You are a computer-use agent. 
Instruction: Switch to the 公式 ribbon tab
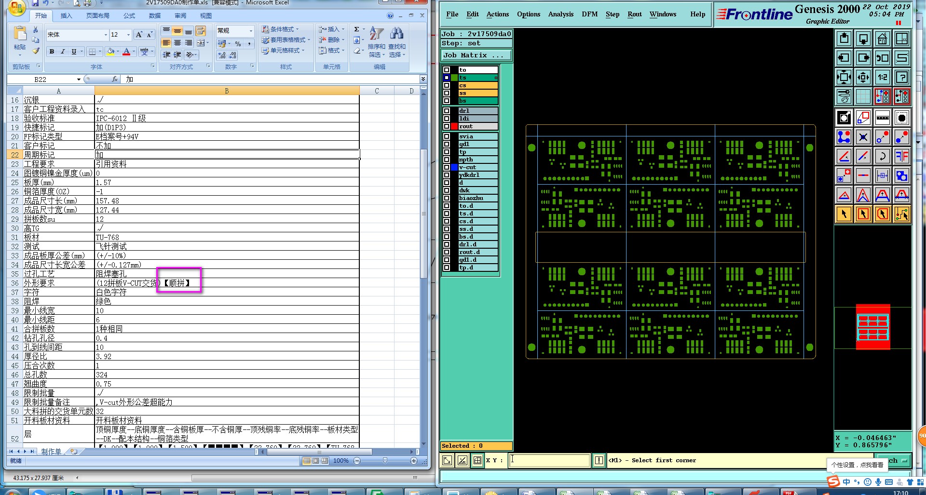pos(129,16)
